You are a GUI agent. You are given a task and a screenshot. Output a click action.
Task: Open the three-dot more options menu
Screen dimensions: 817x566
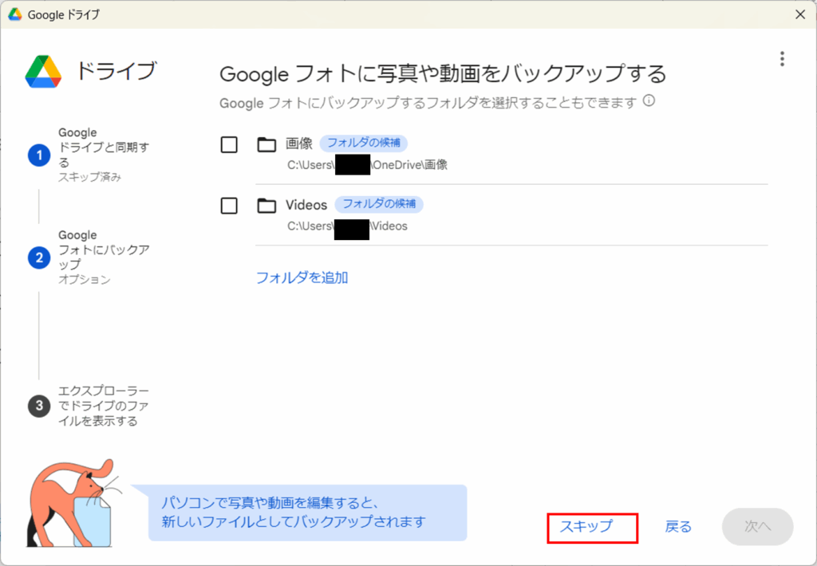click(x=782, y=59)
